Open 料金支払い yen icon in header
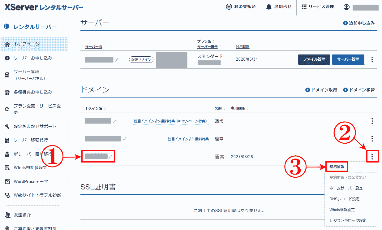Viewport: 382px width, 230px height. pos(229,7)
